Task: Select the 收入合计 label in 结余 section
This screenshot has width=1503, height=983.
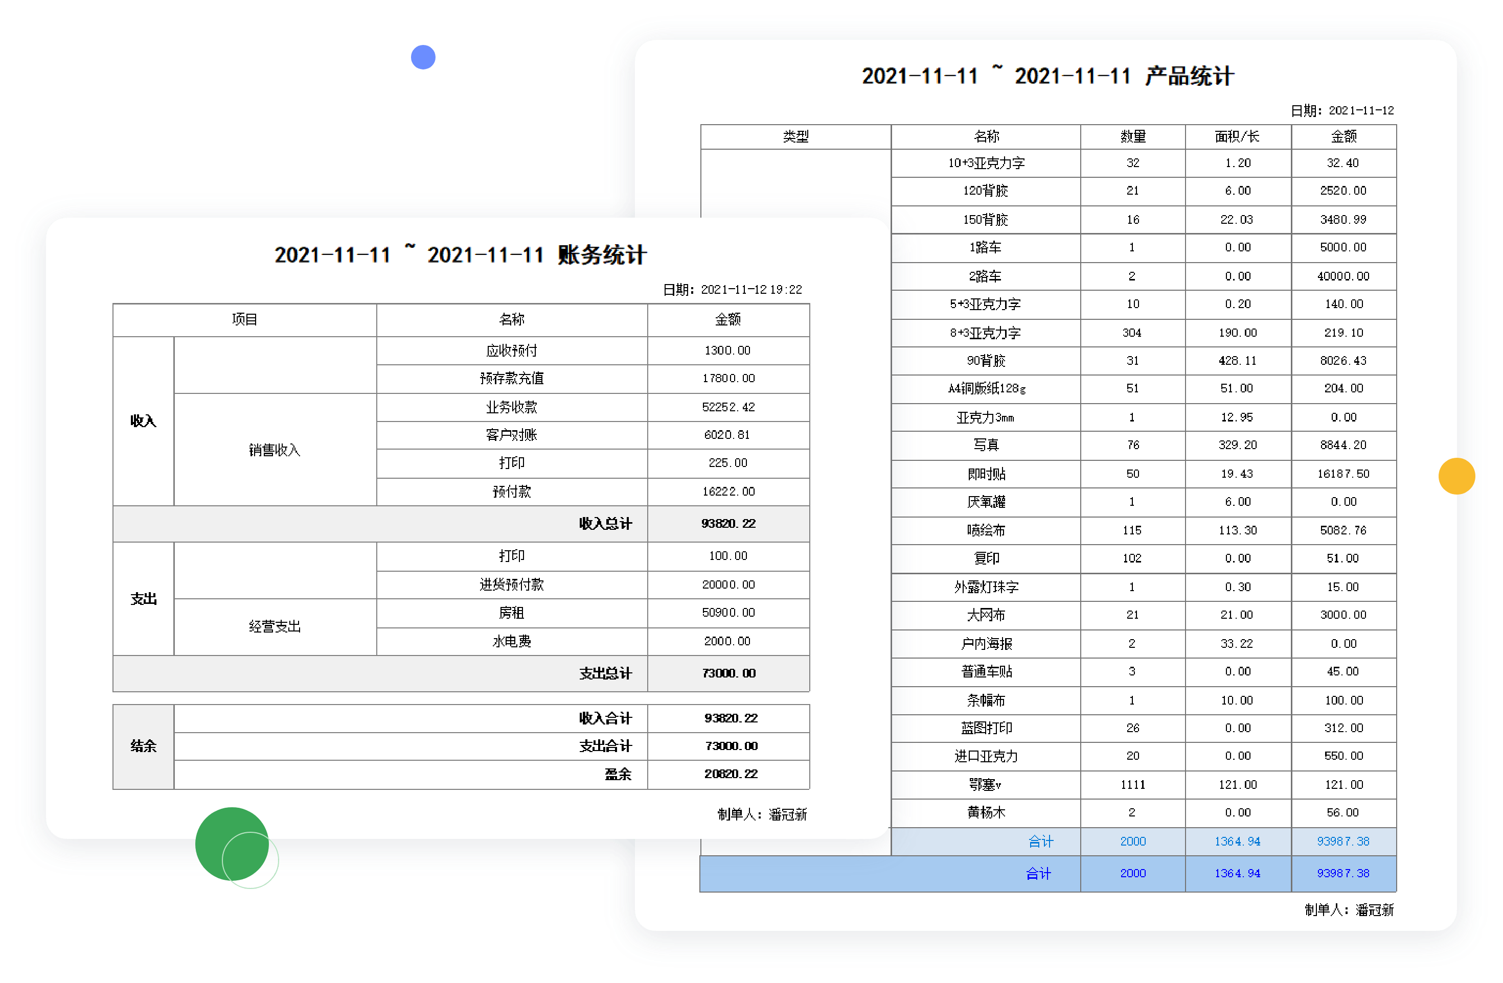Action: tap(605, 718)
